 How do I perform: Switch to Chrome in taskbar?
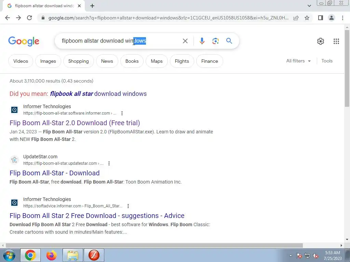tap(30, 255)
